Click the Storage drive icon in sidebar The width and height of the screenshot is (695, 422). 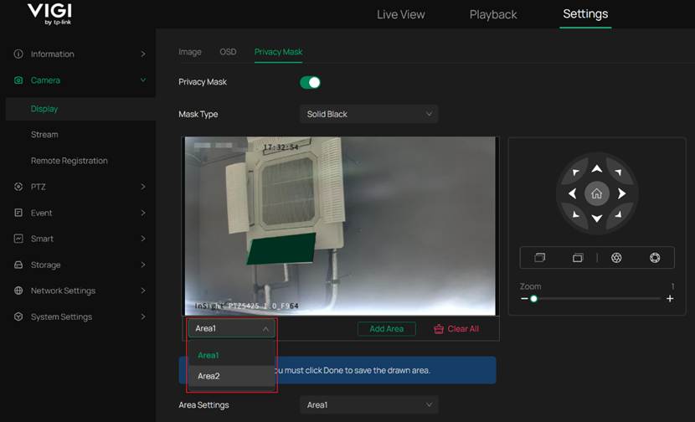(x=18, y=265)
